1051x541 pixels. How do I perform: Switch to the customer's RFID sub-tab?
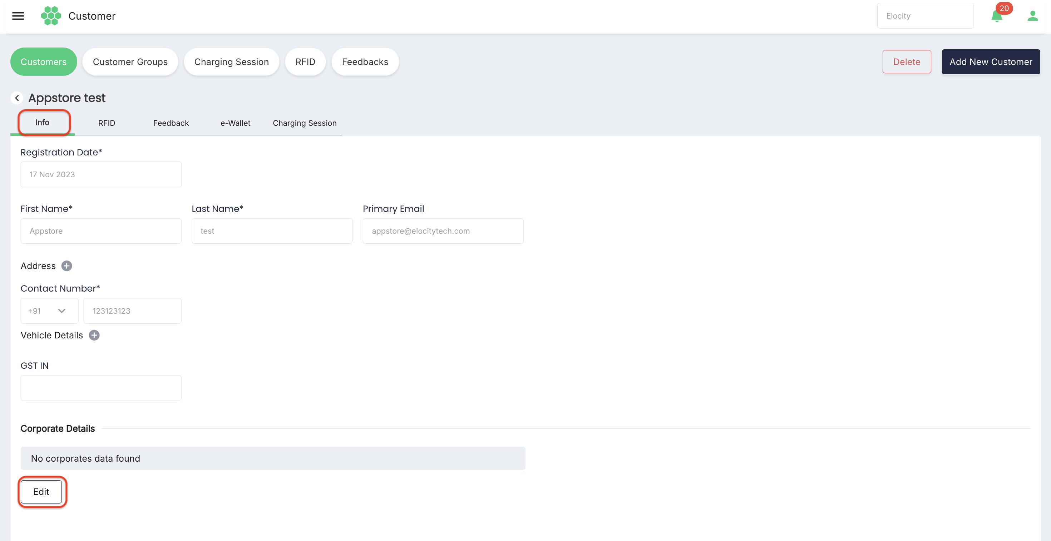pyautogui.click(x=107, y=123)
